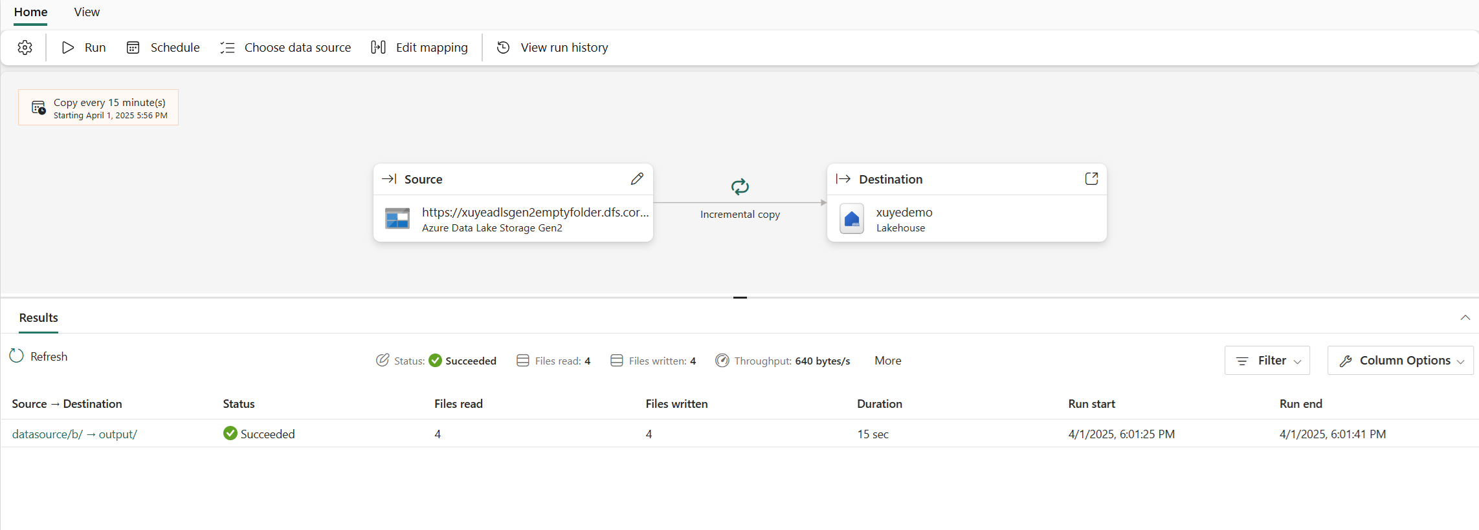1479x530 pixels.
Task: Refresh the results list
Action: coord(39,356)
